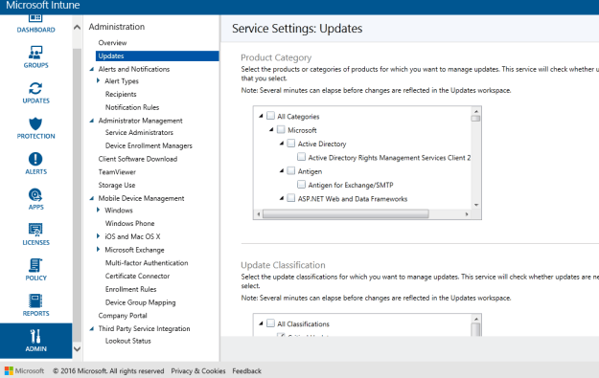Open Device Enrollment Managers

149,145
